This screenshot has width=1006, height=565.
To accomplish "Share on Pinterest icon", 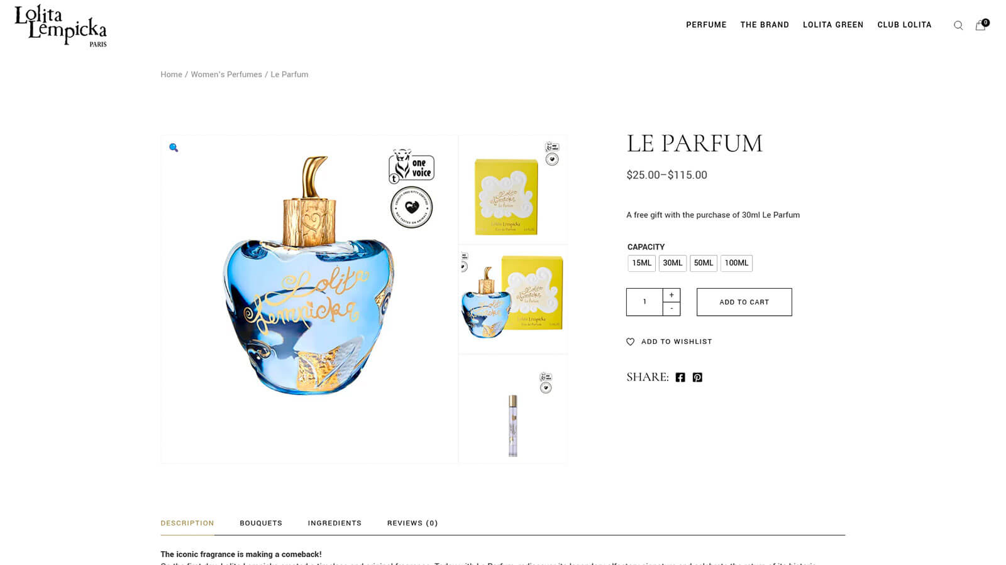I will coord(697,377).
